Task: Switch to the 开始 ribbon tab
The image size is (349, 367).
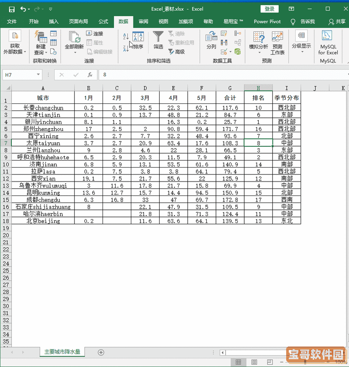Action: click(x=34, y=21)
